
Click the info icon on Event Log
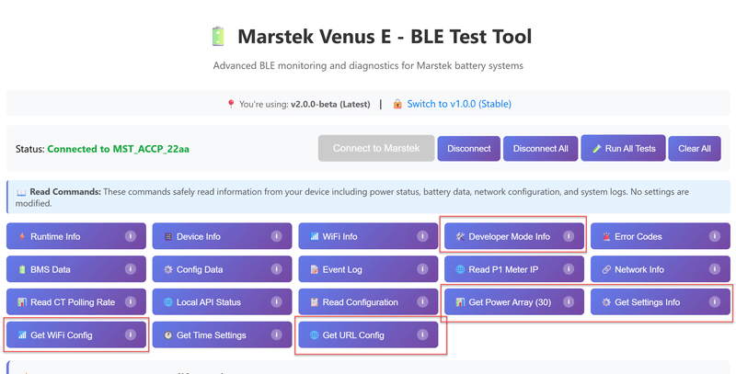click(x=422, y=269)
